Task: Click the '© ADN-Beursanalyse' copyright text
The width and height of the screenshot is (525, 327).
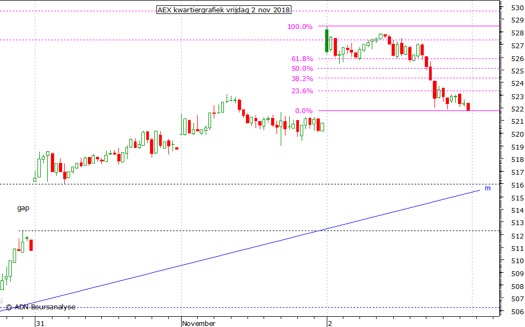Action: (41, 307)
